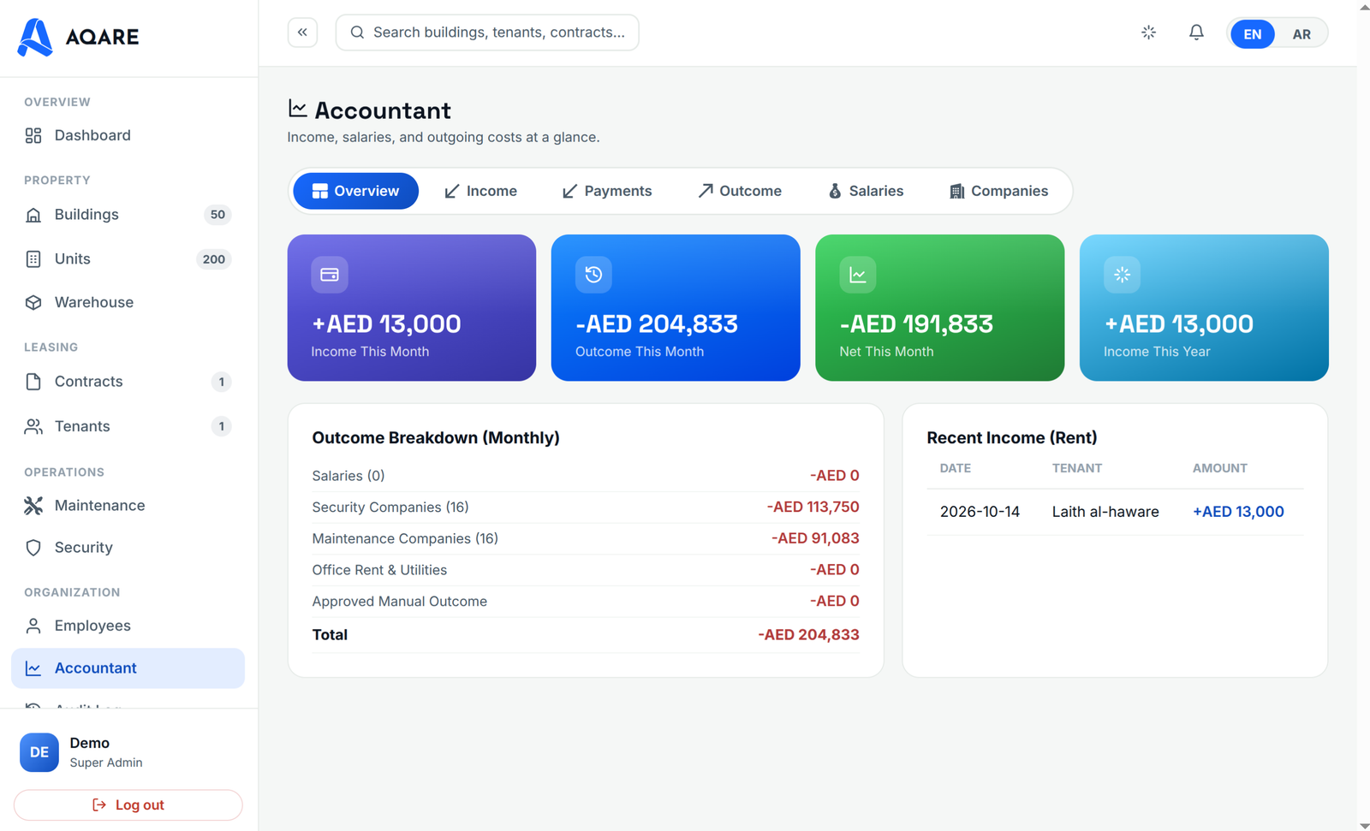Viewport: 1370px width, 831px height.
Task: Open Units in the sidebar
Action: (x=128, y=259)
